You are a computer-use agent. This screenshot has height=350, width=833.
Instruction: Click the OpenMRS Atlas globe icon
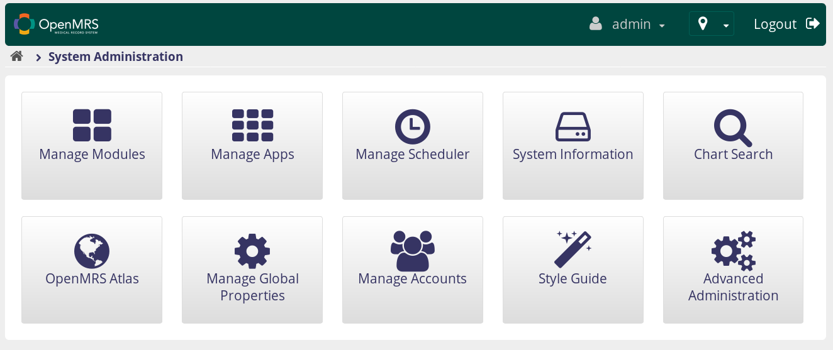click(x=92, y=251)
